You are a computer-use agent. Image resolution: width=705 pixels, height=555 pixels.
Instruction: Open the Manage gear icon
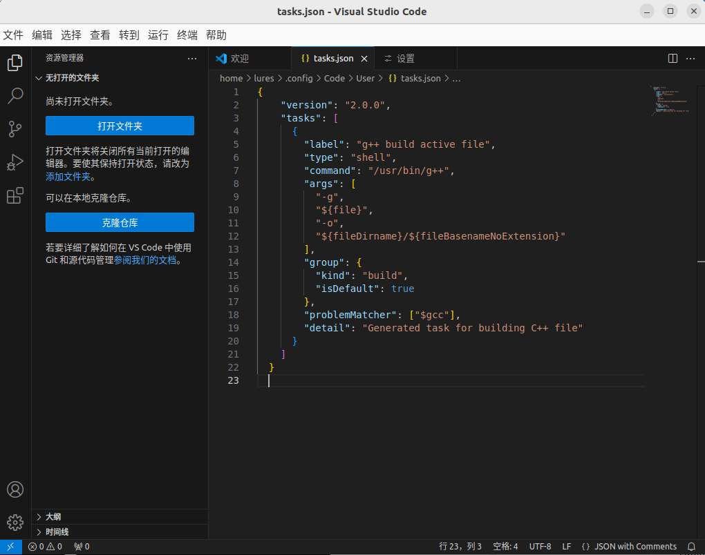(15, 523)
